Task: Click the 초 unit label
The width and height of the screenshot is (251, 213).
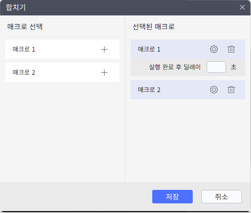Action: click(234, 67)
